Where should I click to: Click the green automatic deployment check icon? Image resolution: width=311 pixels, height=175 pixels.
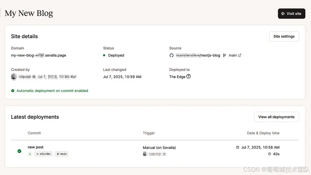13,91
